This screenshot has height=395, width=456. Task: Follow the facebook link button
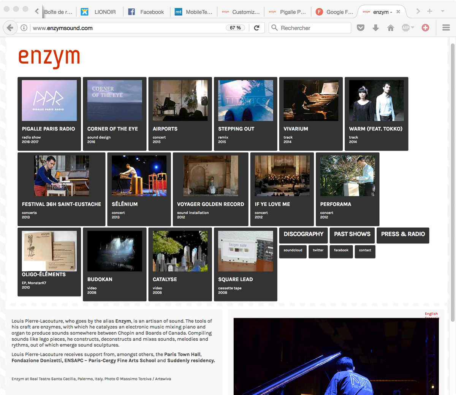tap(341, 251)
